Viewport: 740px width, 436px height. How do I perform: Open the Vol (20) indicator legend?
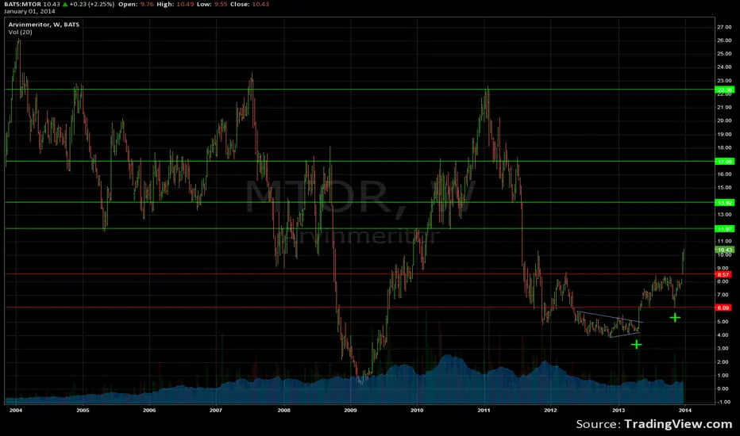(21, 32)
